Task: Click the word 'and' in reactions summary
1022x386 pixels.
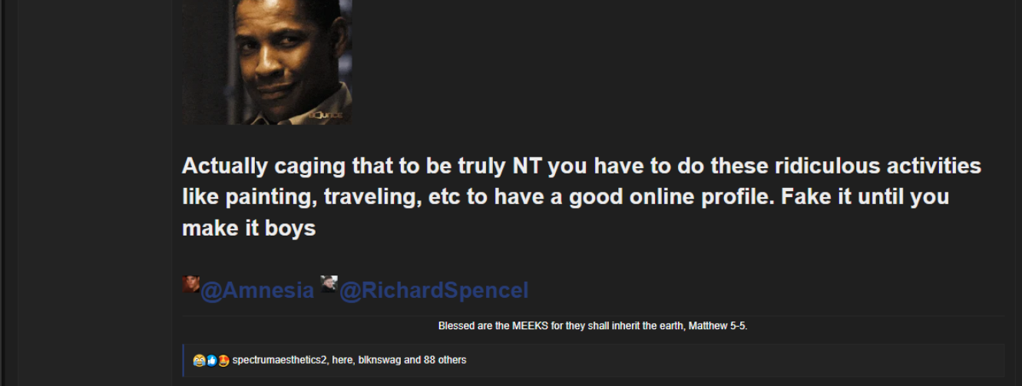Action: pos(411,360)
